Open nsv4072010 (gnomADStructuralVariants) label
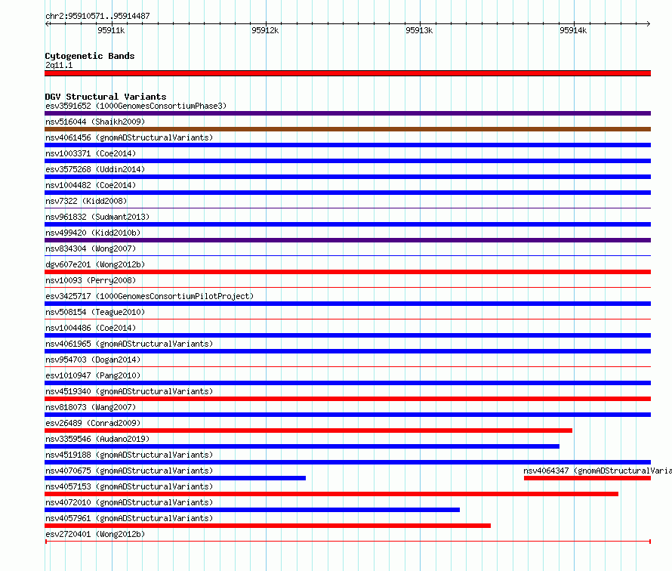The height and width of the screenshot is (571, 672). (129, 502)
